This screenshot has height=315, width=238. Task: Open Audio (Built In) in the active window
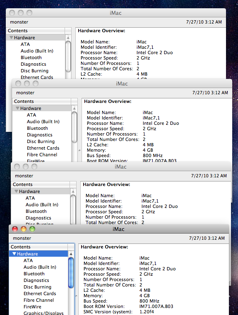(40, 267)
